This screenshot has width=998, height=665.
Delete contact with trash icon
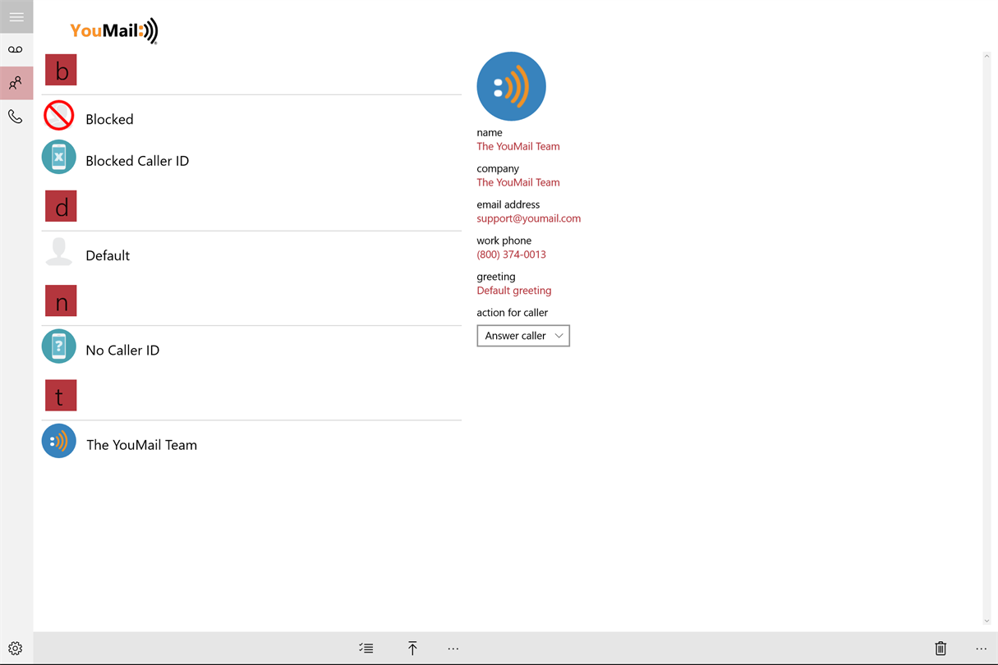pyautogui.click(x=941, y=649)
